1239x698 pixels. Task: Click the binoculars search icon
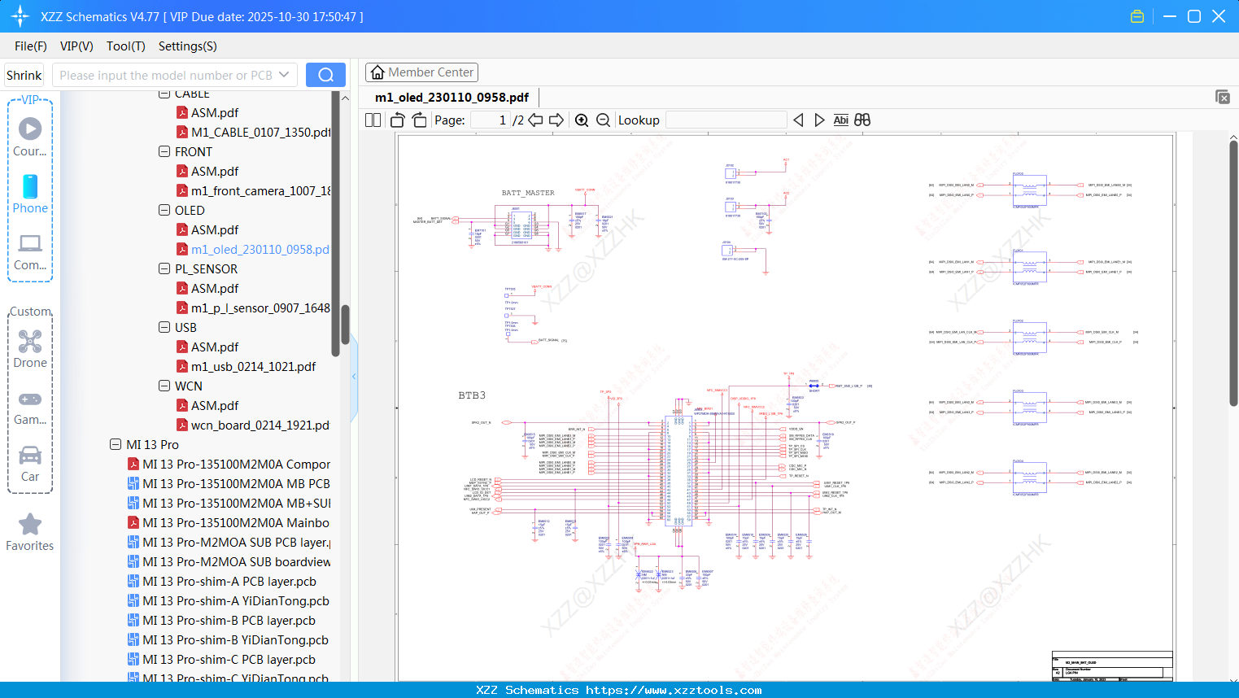862,120
